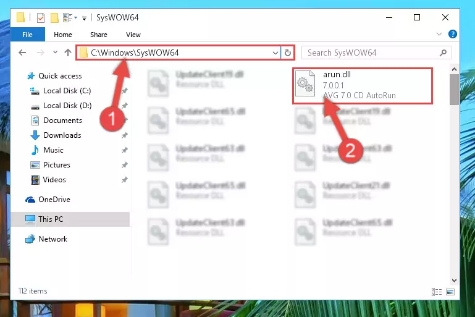Go forward with the Forward arrow

40,53
